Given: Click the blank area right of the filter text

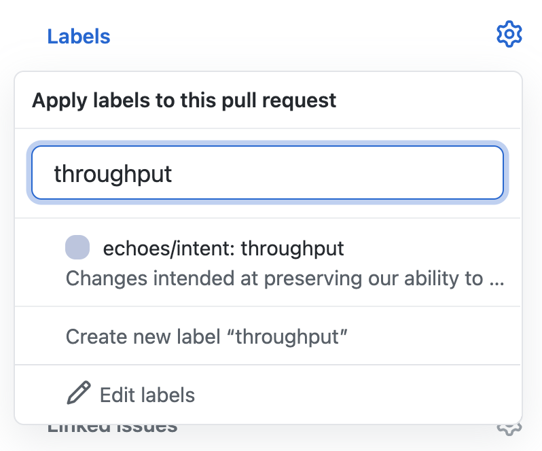Looking at the screenshot, I should [336, 173].
